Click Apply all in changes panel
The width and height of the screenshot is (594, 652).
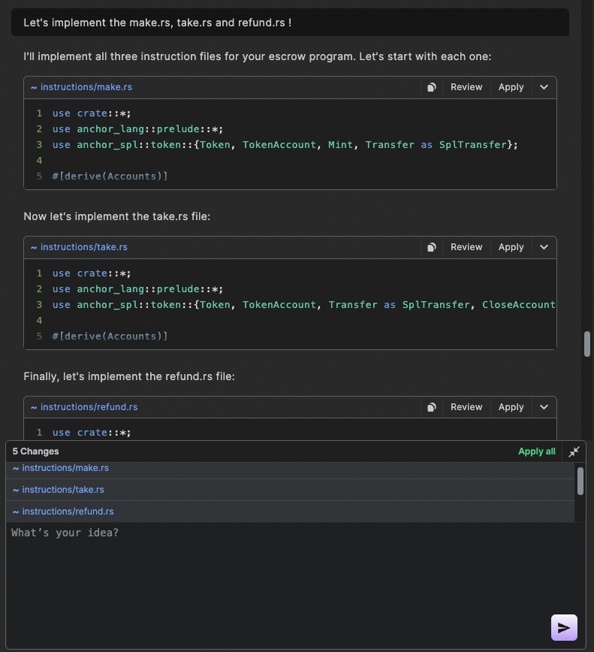click(x=536, y=451)
